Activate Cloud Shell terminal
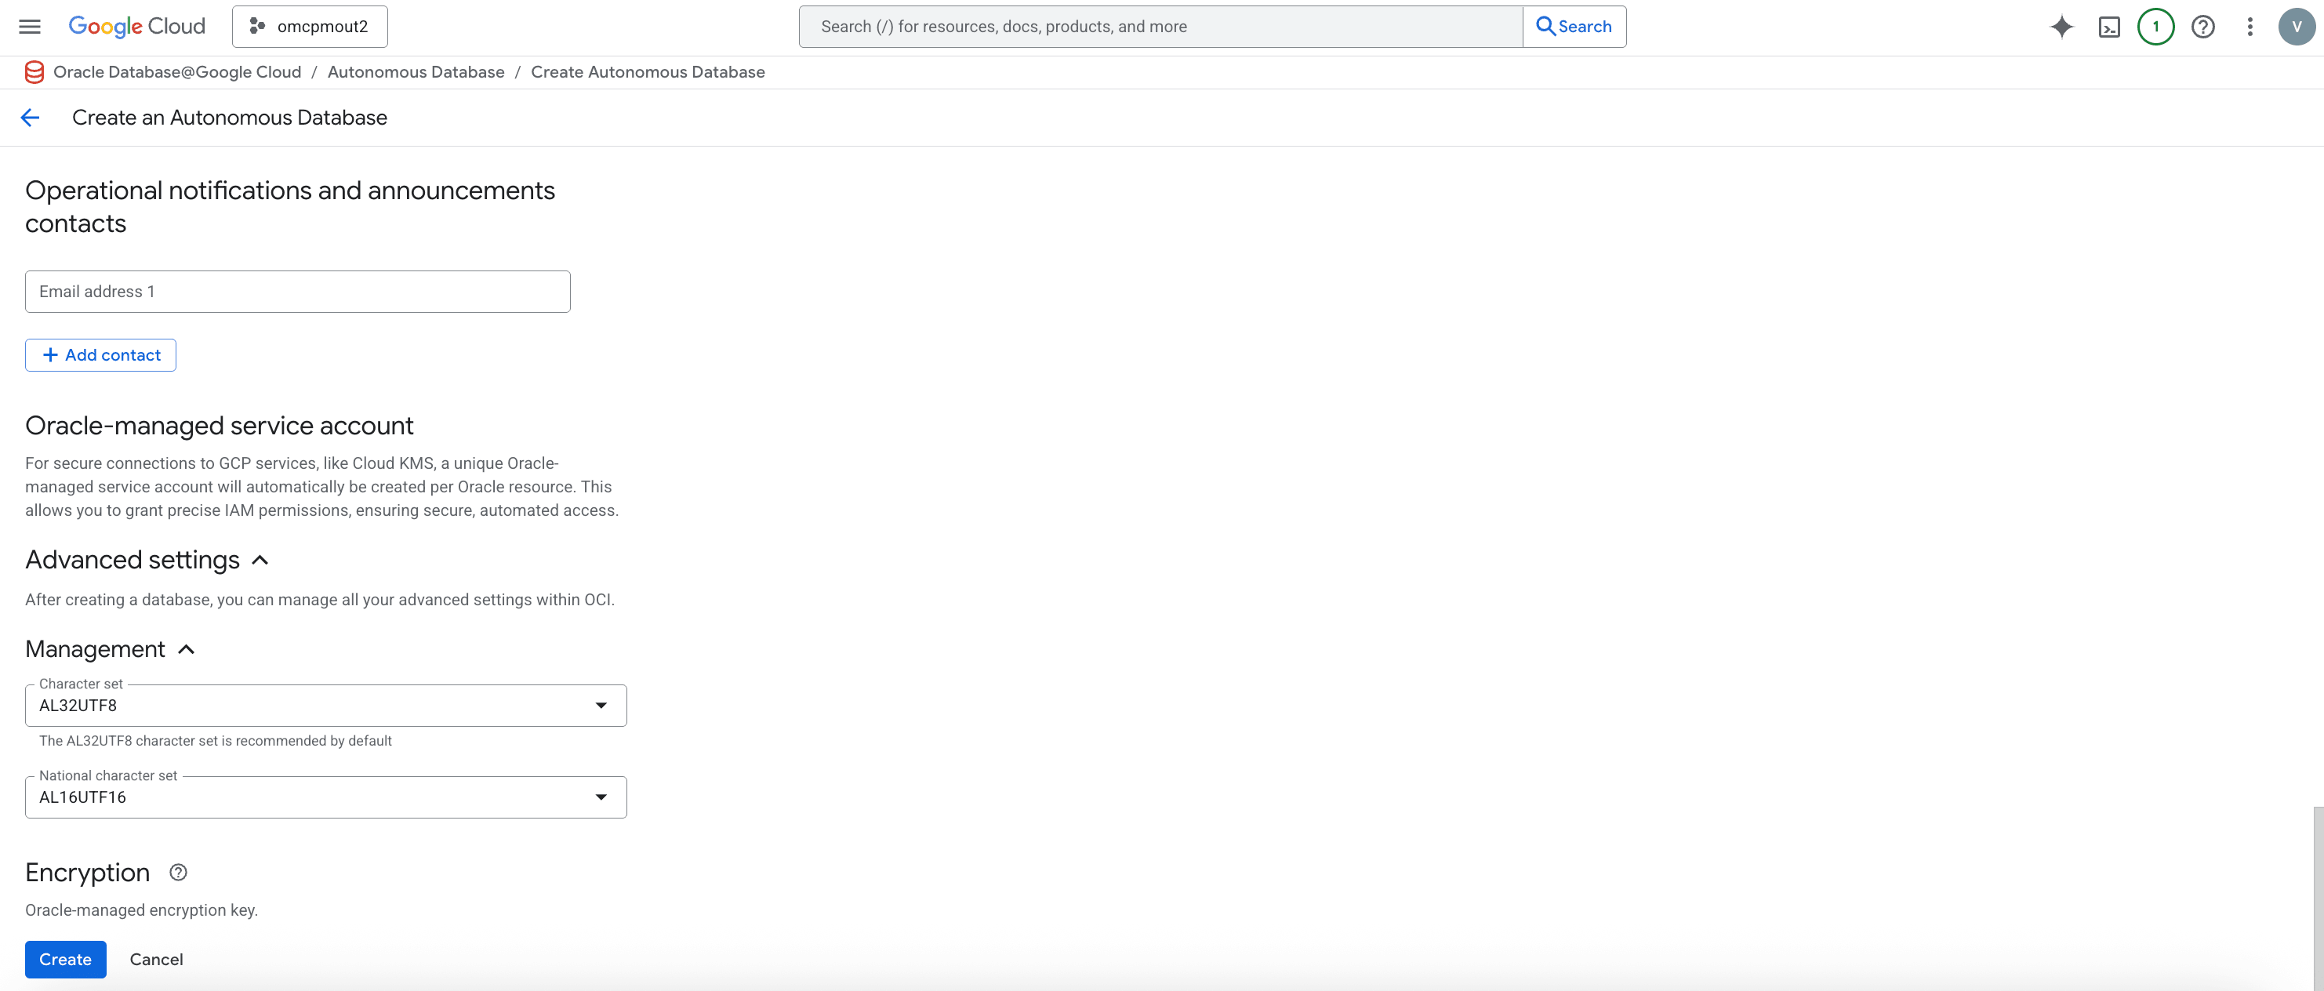The width and height of the screenshot is (2324, 991). [x=2109, y=26]
